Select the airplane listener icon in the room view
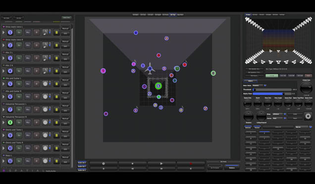The image size is (315, 184). [150, 69]
